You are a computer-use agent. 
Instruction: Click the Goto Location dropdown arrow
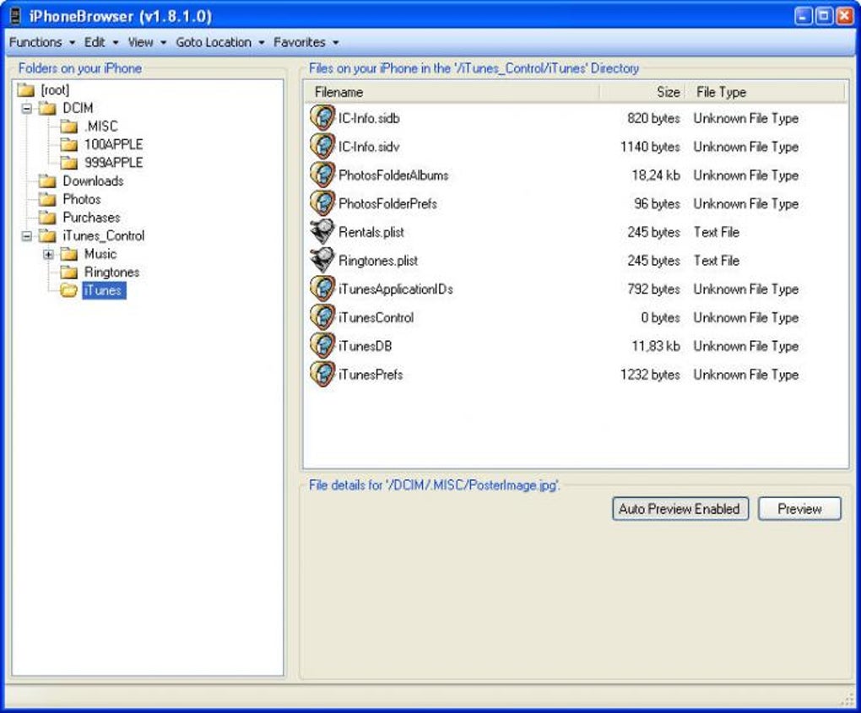262,43
